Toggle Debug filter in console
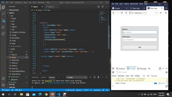172x97 pixels. pos(137,76)
